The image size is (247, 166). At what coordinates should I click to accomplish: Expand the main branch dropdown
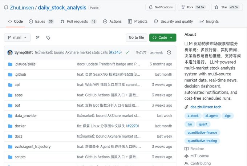(x=17, y=37)
